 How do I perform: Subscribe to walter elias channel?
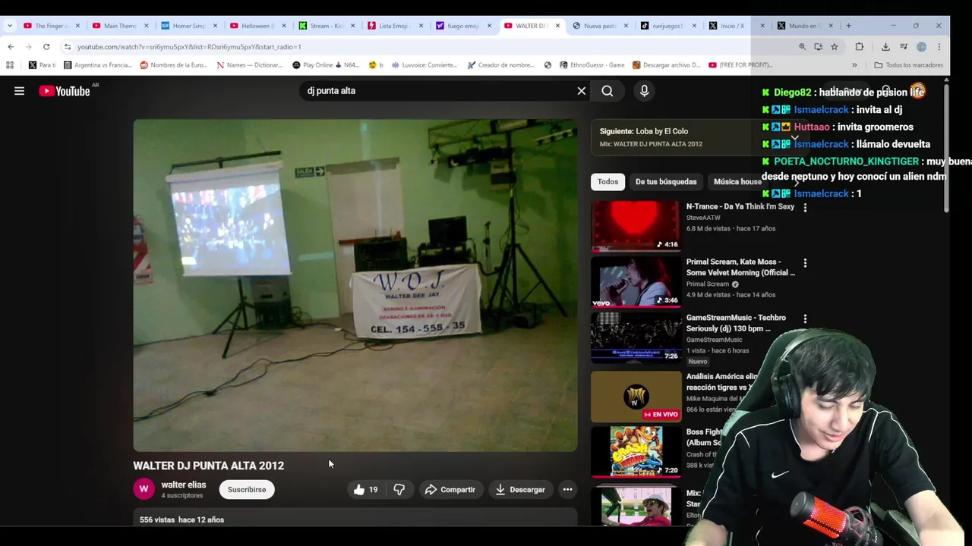(x=247, y=490)
